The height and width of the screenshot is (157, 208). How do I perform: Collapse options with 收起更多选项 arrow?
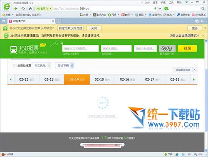pos(195,70)
